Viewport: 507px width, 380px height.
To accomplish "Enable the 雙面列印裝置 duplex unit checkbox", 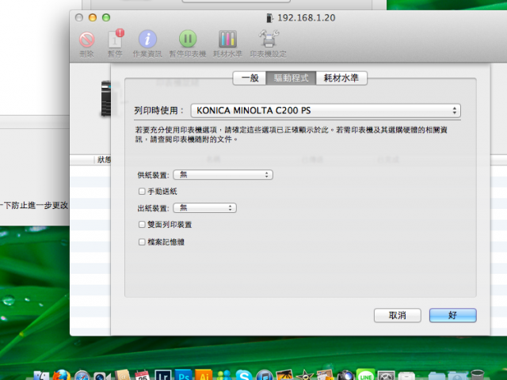I will (x=142, y=224).
